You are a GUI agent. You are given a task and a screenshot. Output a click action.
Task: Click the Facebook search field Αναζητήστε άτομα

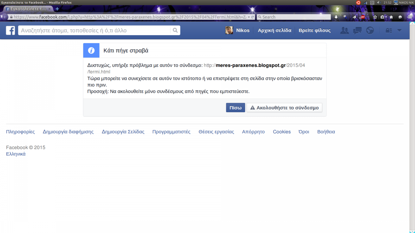click(x=94, y=30)
